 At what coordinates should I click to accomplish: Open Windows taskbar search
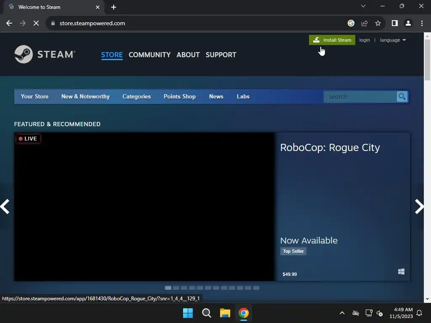tap(206, 313)
